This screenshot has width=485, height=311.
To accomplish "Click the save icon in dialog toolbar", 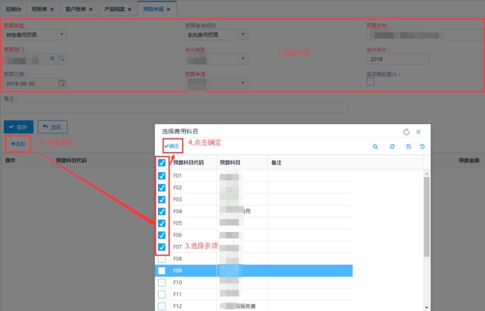I will [409, 146].
